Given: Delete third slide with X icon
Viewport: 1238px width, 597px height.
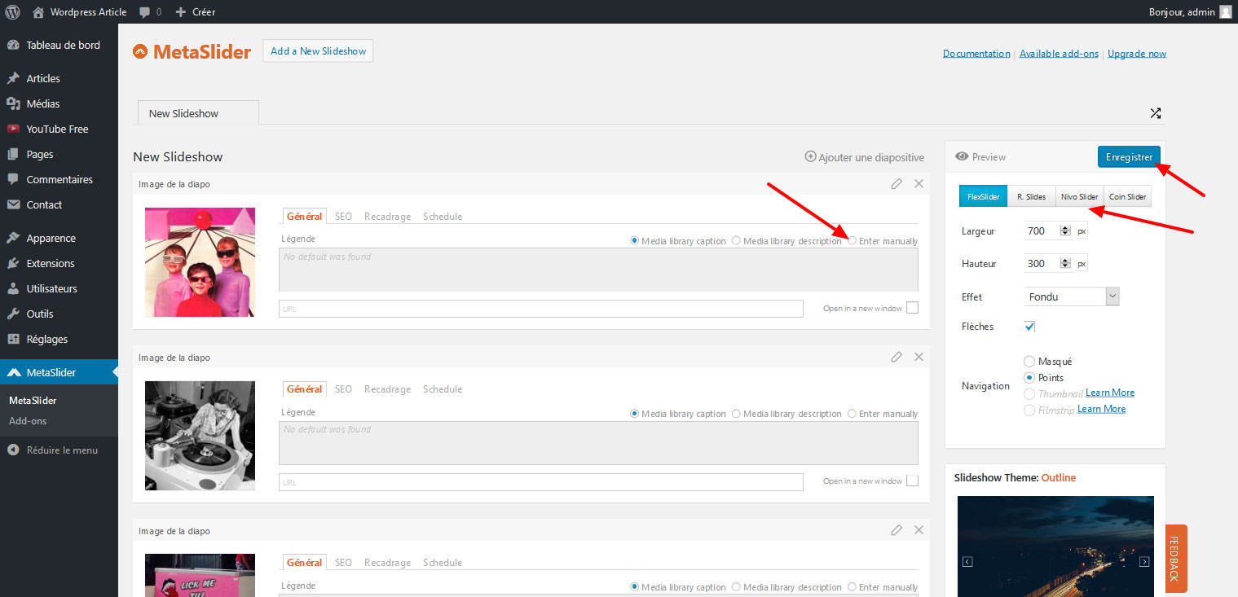Looking at the screenshot, I should click(x=919, y=530).
